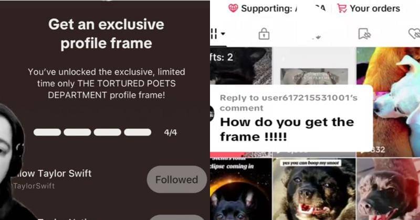Open the reposts arrow tab
The height and width of the screenshot is (220, 420).
click(x=317, y=37)
